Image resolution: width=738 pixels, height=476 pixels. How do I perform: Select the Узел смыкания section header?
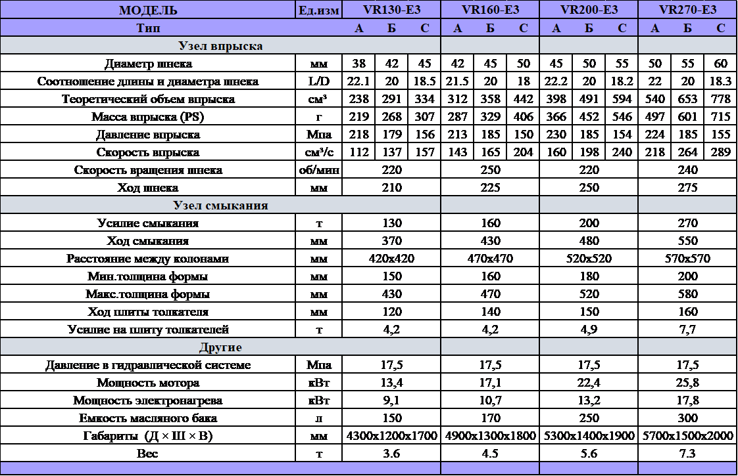pyautogui.click(x=220, y=205)
